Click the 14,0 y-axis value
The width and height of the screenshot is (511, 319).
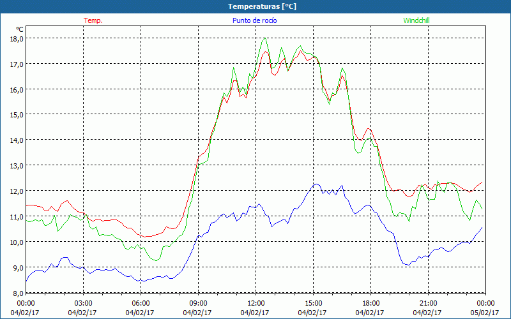click(x=17, y=140)
